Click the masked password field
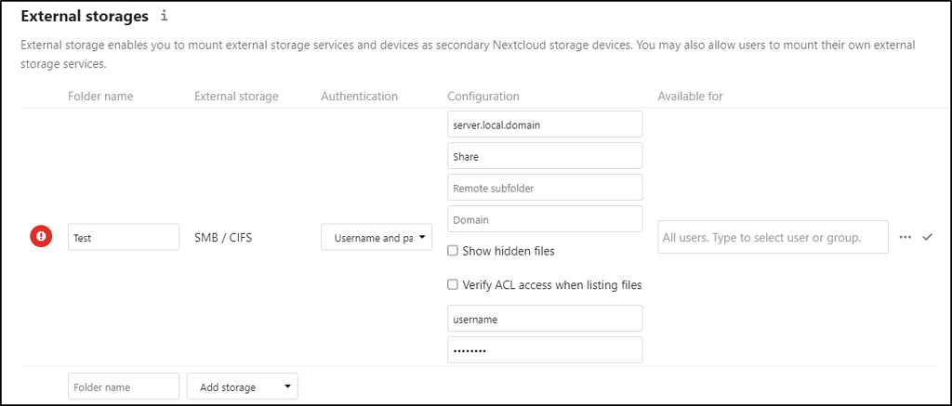 pos(545,350)
